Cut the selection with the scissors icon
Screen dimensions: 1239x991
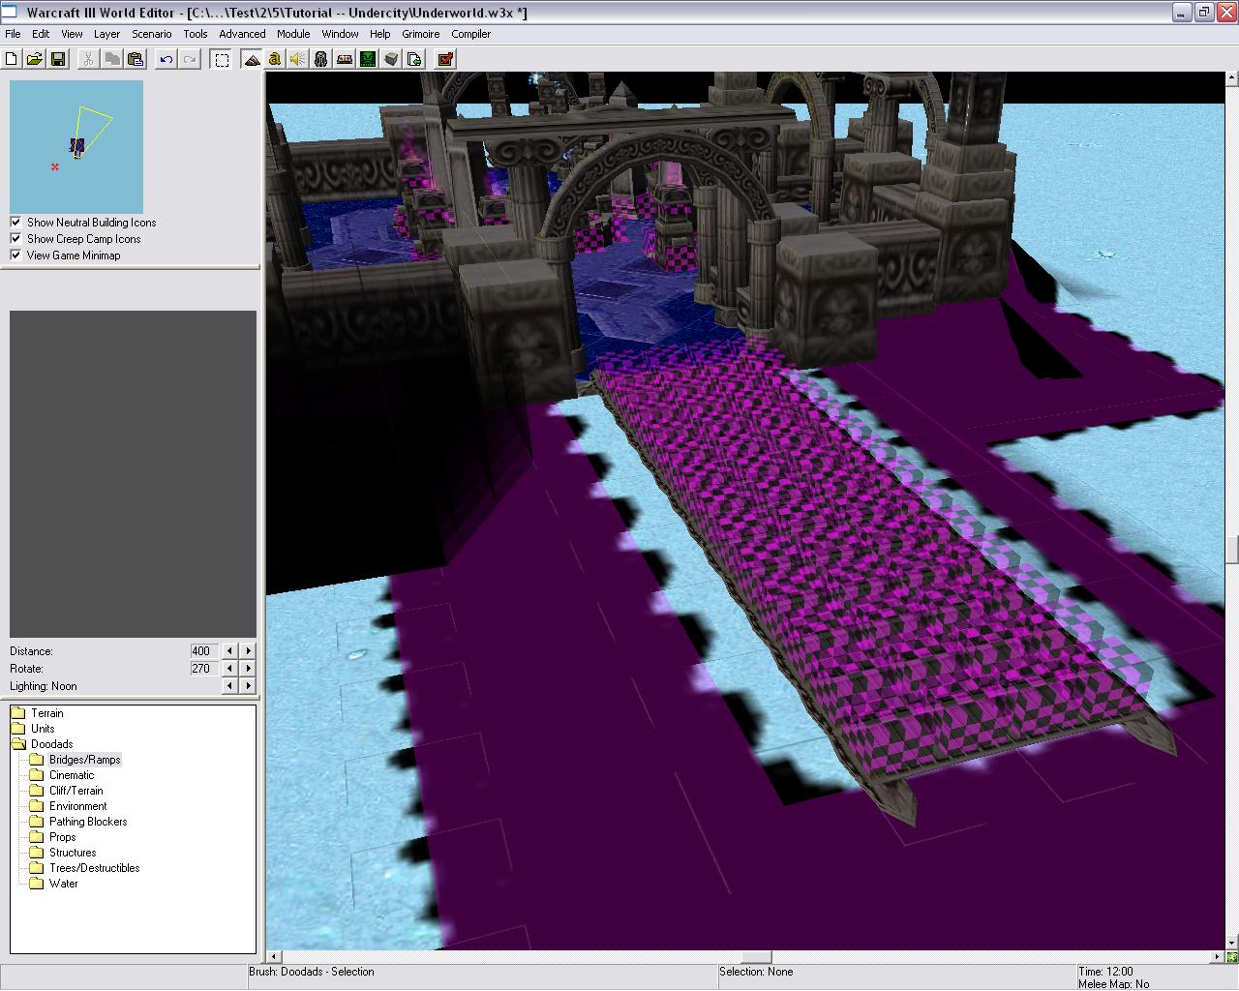point(88,59)
